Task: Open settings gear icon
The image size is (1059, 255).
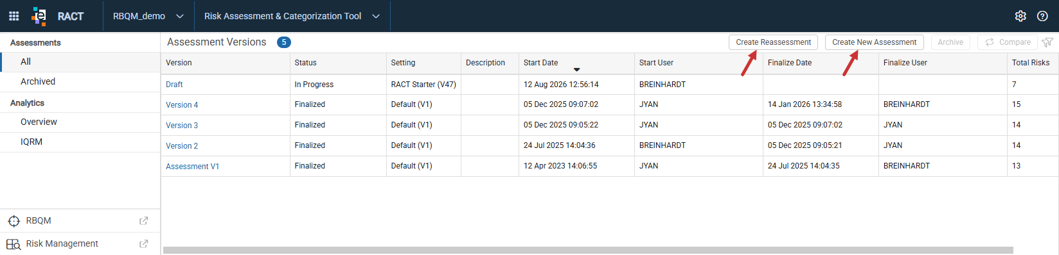Action: pyautogui.click(x=1020, y=16)
